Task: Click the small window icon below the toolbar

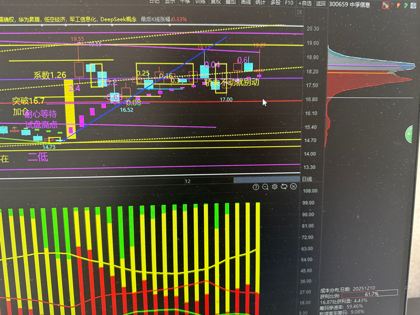Action: [x=300, y=12]
